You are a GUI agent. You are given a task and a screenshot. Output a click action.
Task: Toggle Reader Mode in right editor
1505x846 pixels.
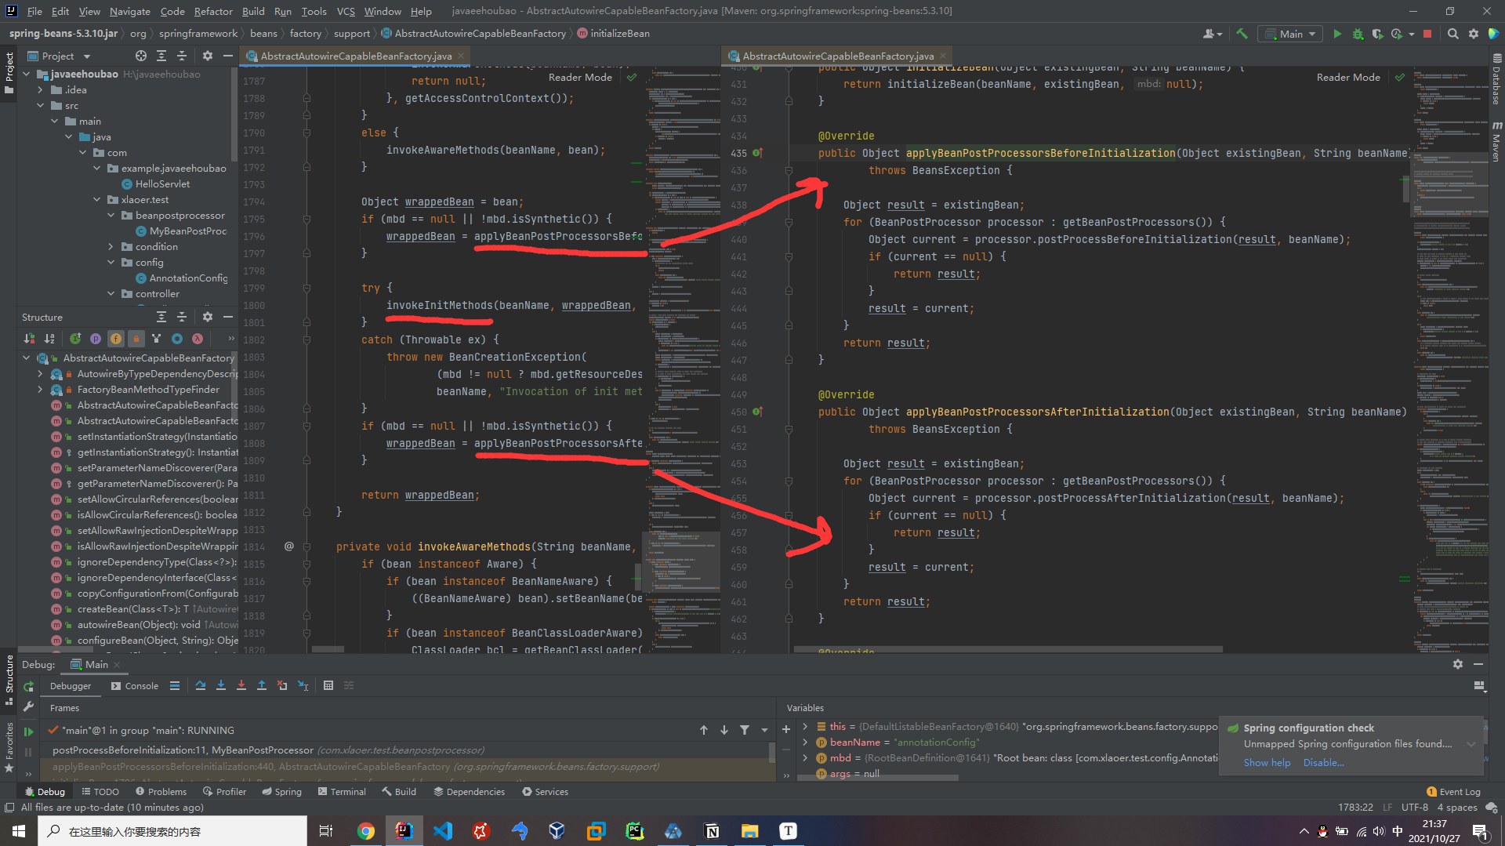(1348, 77)
